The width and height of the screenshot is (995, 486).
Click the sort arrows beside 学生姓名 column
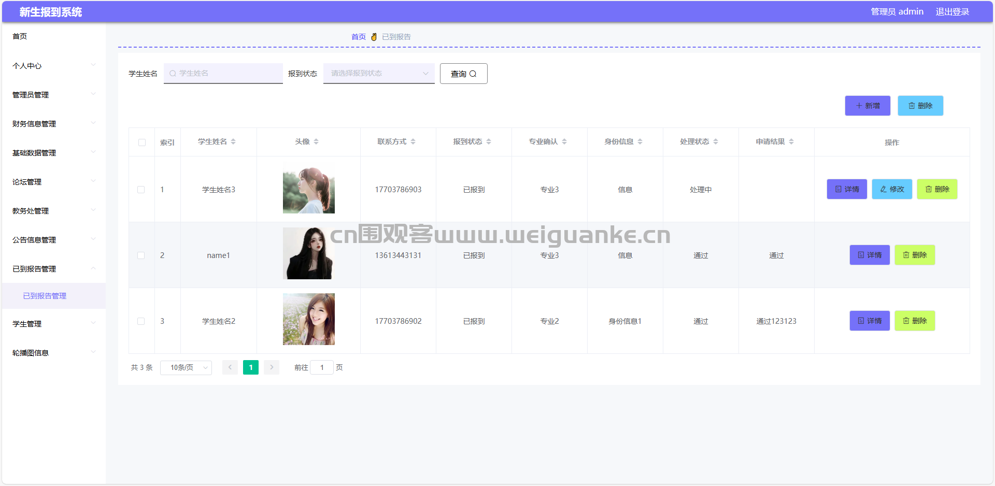(233, 142)
